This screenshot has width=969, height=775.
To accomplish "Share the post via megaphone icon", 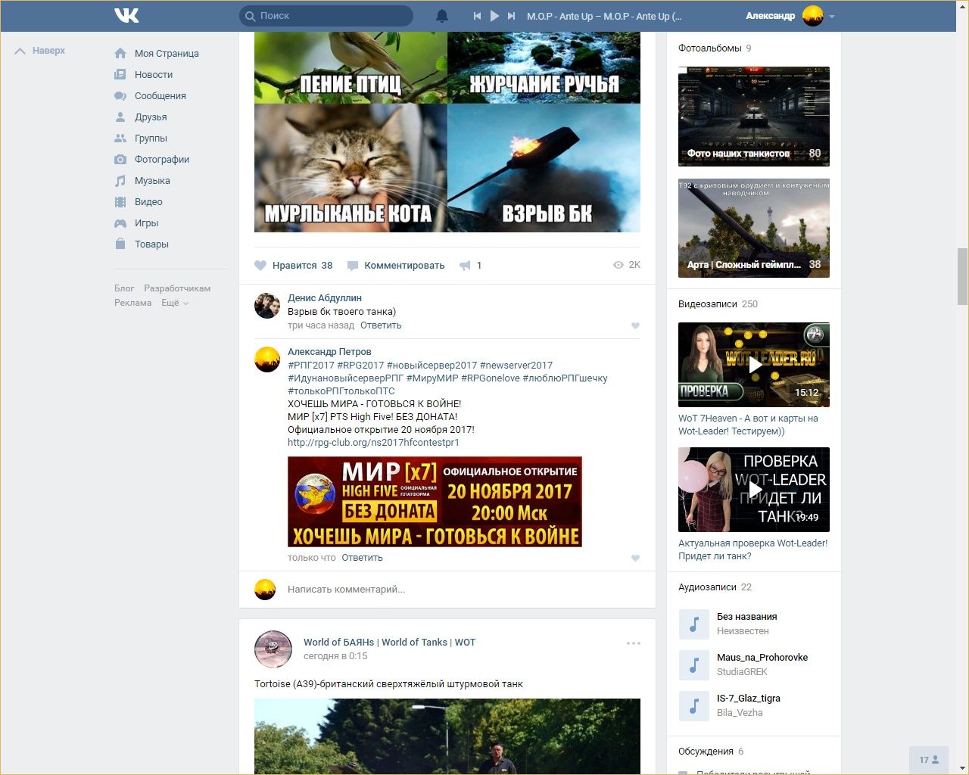I will 465,265.
